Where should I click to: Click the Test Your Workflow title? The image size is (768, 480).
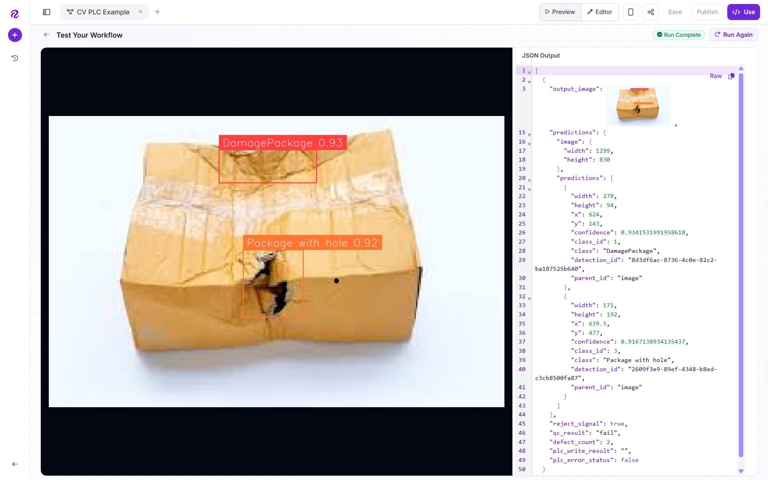coord(90,35)
